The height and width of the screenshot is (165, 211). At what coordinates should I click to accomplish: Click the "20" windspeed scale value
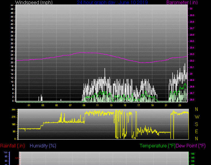(12, 63)
